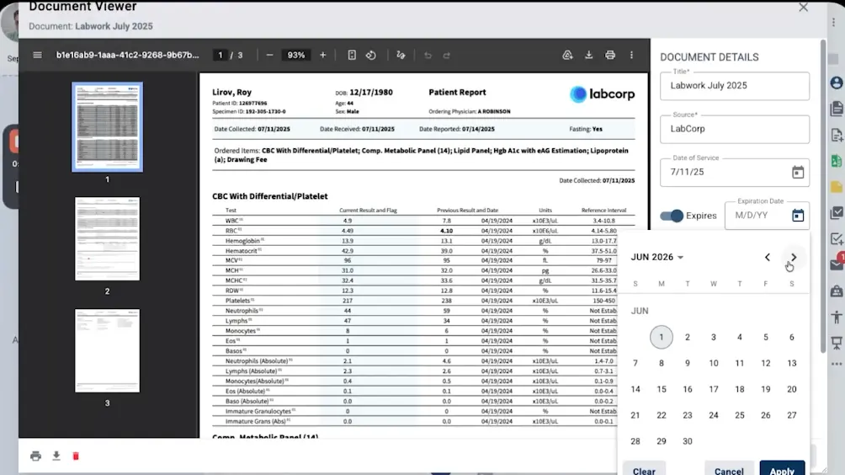
Task: Toggle the Expires switch off
Action: tap(672, 216)
